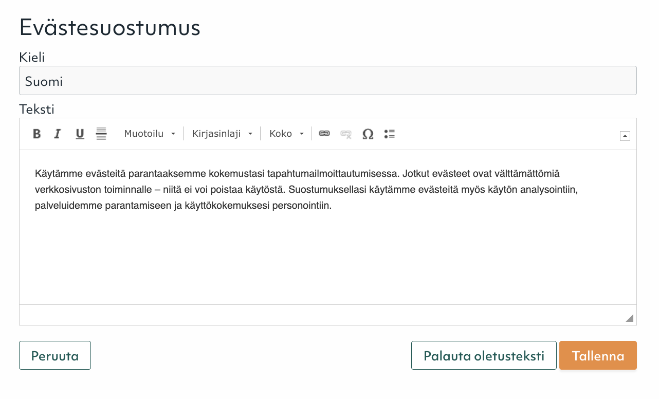Collapse the editor toolbar with arrow button
The height and width of the screenshot is (399, 659).
coord(625,136)
